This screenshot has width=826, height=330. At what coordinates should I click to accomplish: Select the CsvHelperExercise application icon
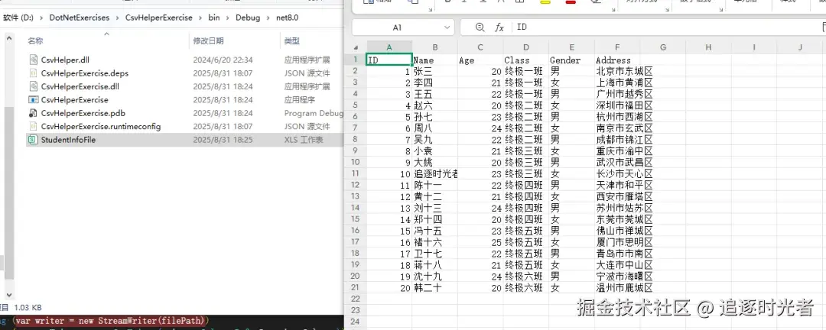(33, 100)
